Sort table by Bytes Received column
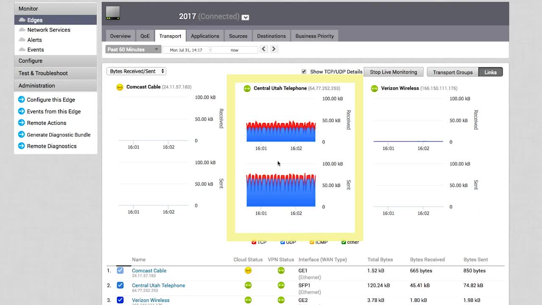Image resolution: width=542 pixels, height=305 pixels. [x=427, y=260]
